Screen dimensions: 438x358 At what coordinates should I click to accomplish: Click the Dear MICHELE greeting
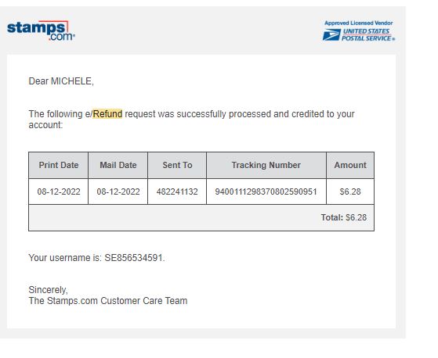click(61, 81)
